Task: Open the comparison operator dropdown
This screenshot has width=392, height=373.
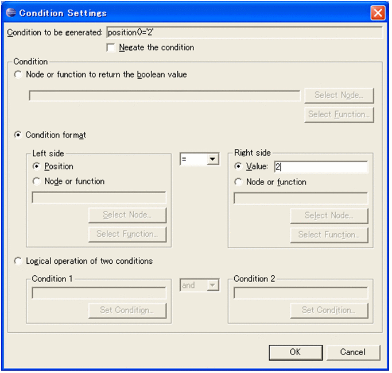Action: click(214, 160)
